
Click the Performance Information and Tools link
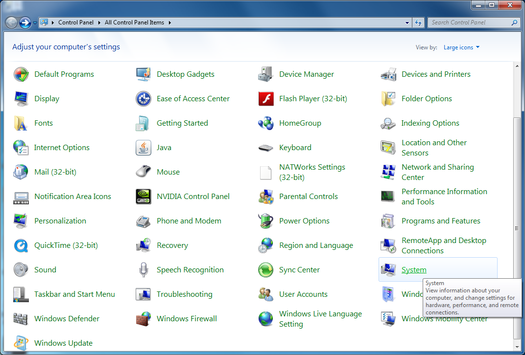tap(444, 197)
